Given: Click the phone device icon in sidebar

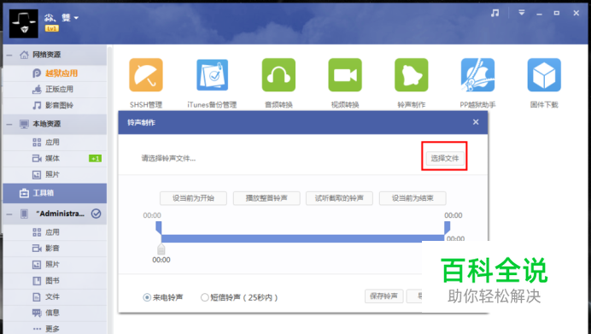Looking at the screenshot, I should tap(24, 214).
